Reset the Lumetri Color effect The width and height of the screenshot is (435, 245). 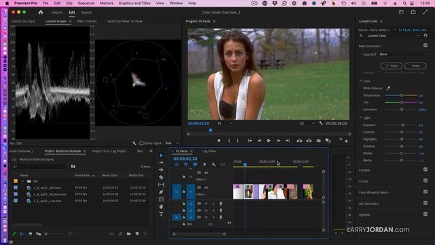point(425,35)
